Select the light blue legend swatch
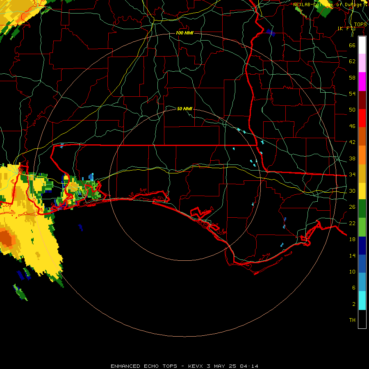Screen dimensions: 369x369 (362, 282)
